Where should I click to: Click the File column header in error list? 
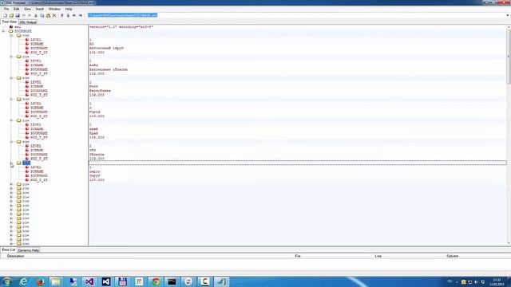coord(298,256)
